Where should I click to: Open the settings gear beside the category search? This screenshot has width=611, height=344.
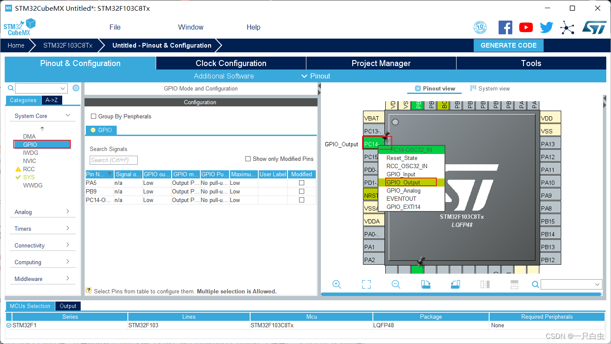76,88
